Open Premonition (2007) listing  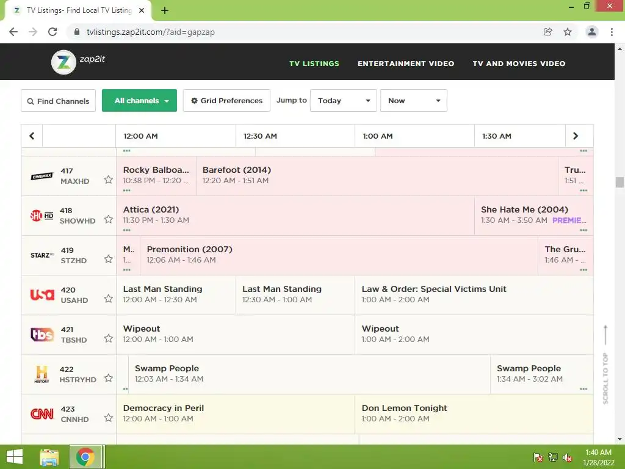[x=339, y=255]
